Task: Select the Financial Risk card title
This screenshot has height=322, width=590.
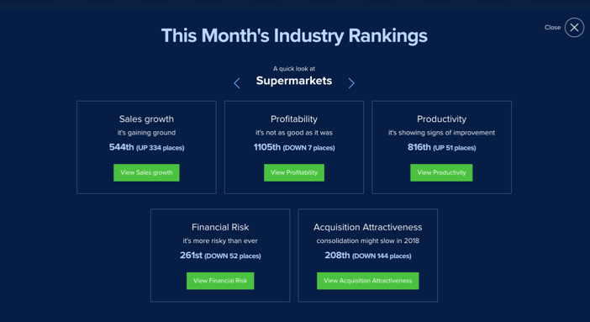Action: click(x=220, y=227)
